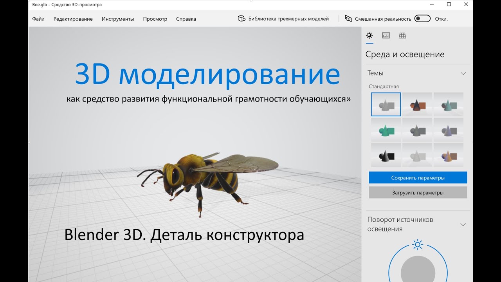
Task: Minimize the 3D viewer window
Action: tap(431, 4)
